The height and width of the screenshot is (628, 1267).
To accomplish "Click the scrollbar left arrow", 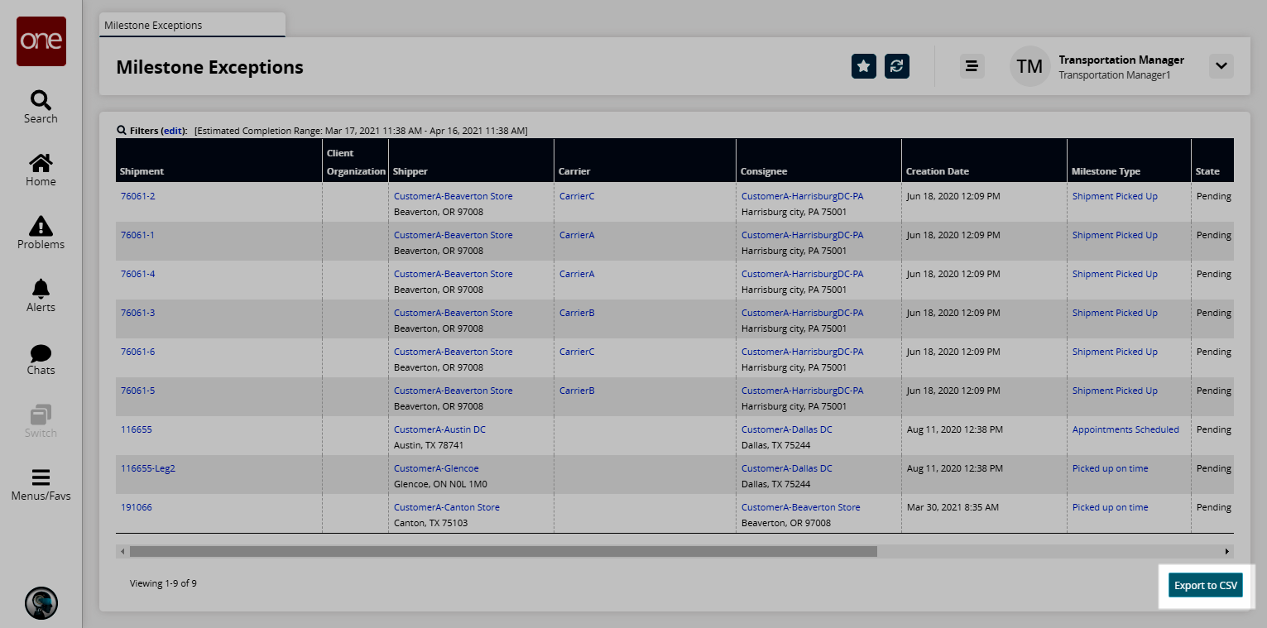I will [x=122, y=551].
